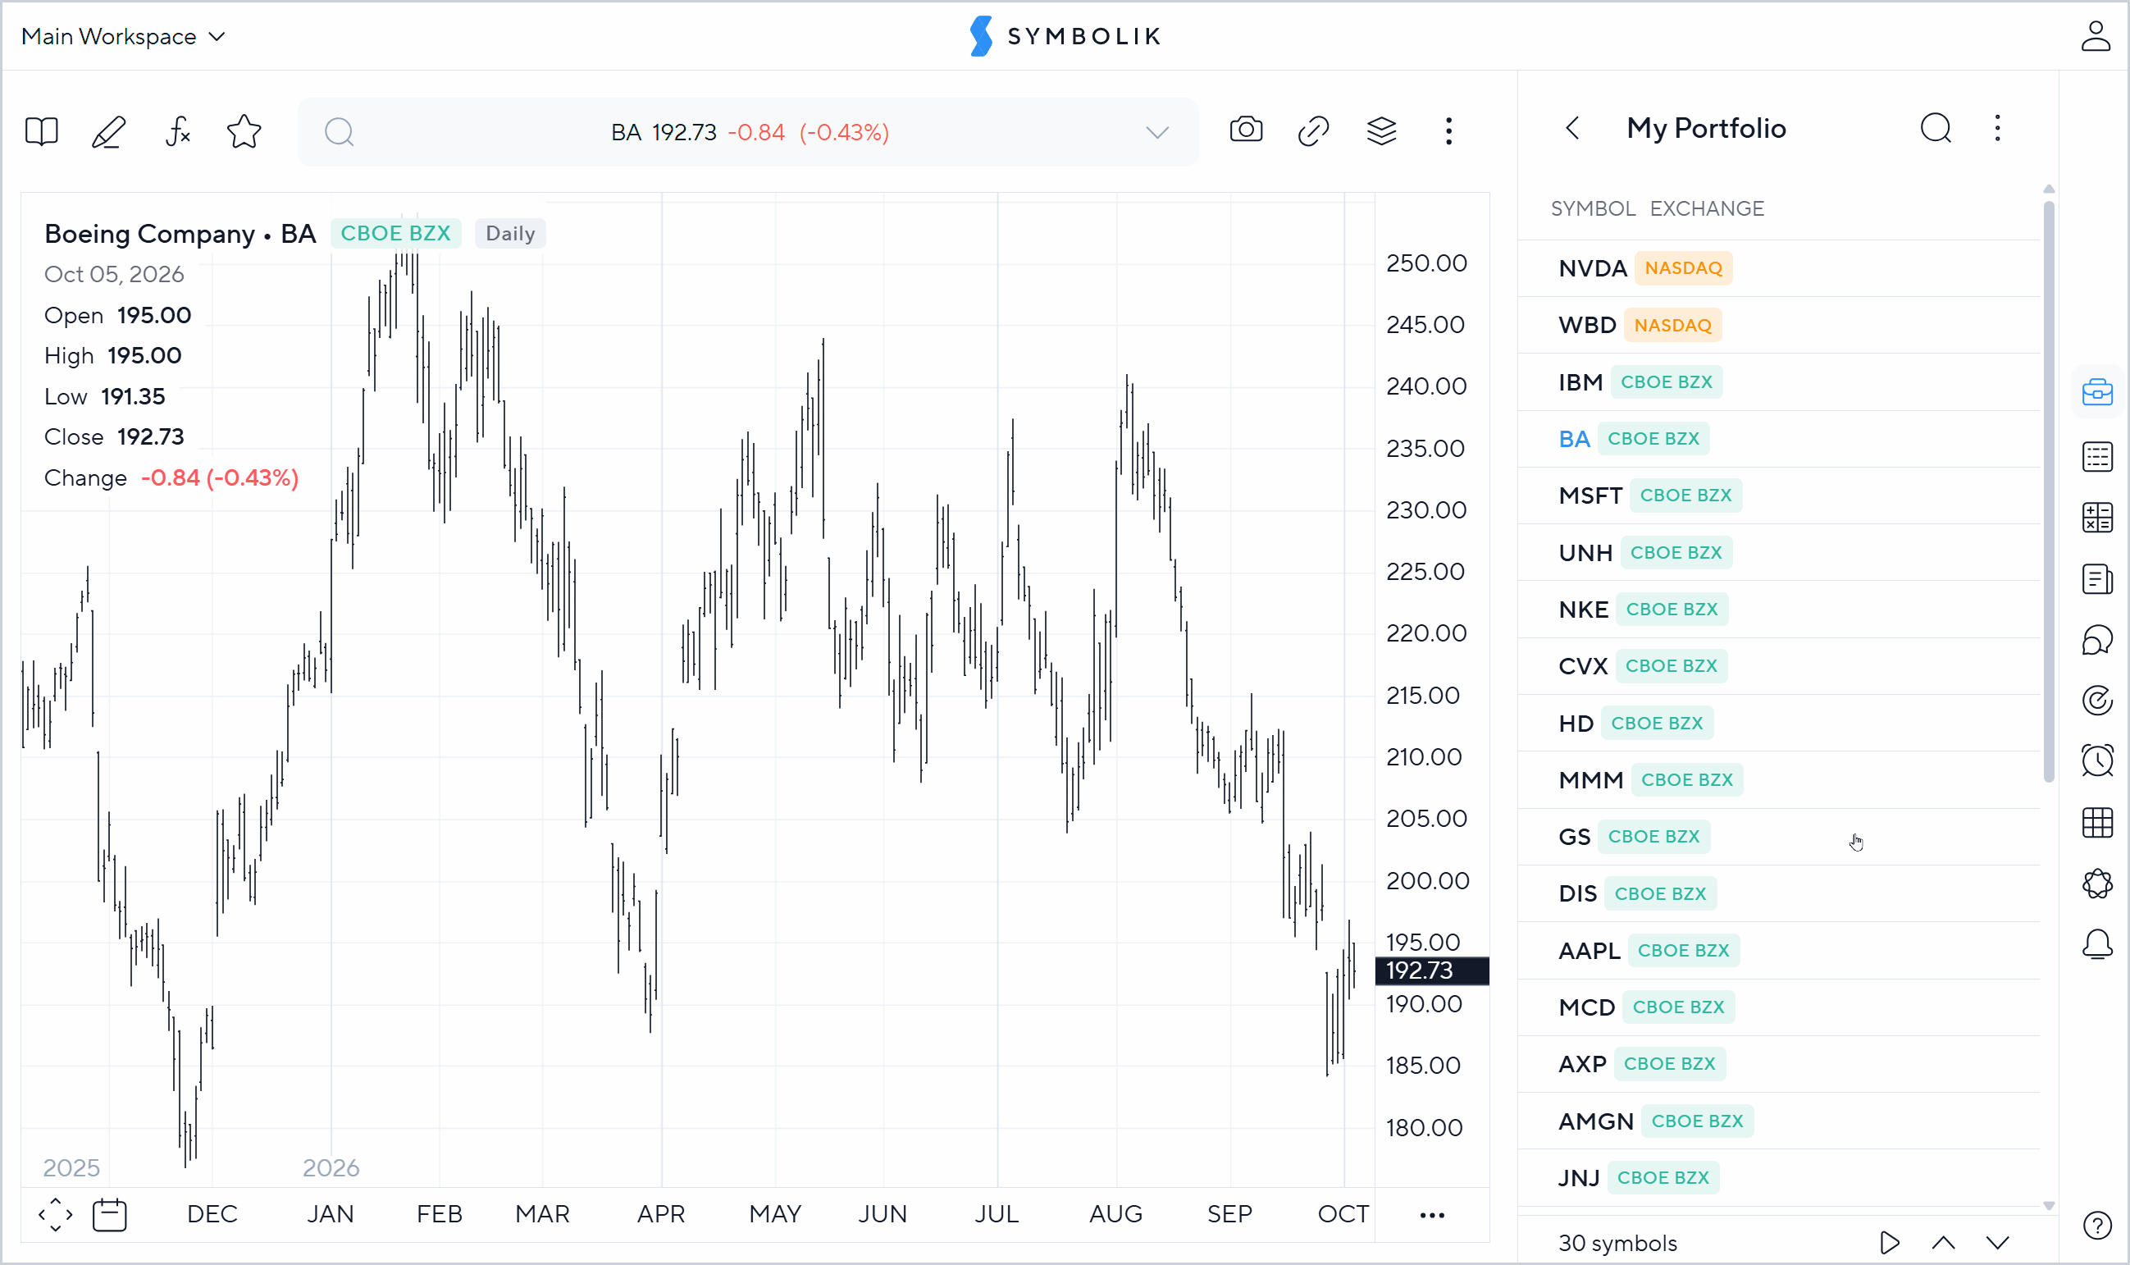Viewport: 2130px width, 1265px height.
Task: Select GS row in portfolio list
Action: [1778, 837]
